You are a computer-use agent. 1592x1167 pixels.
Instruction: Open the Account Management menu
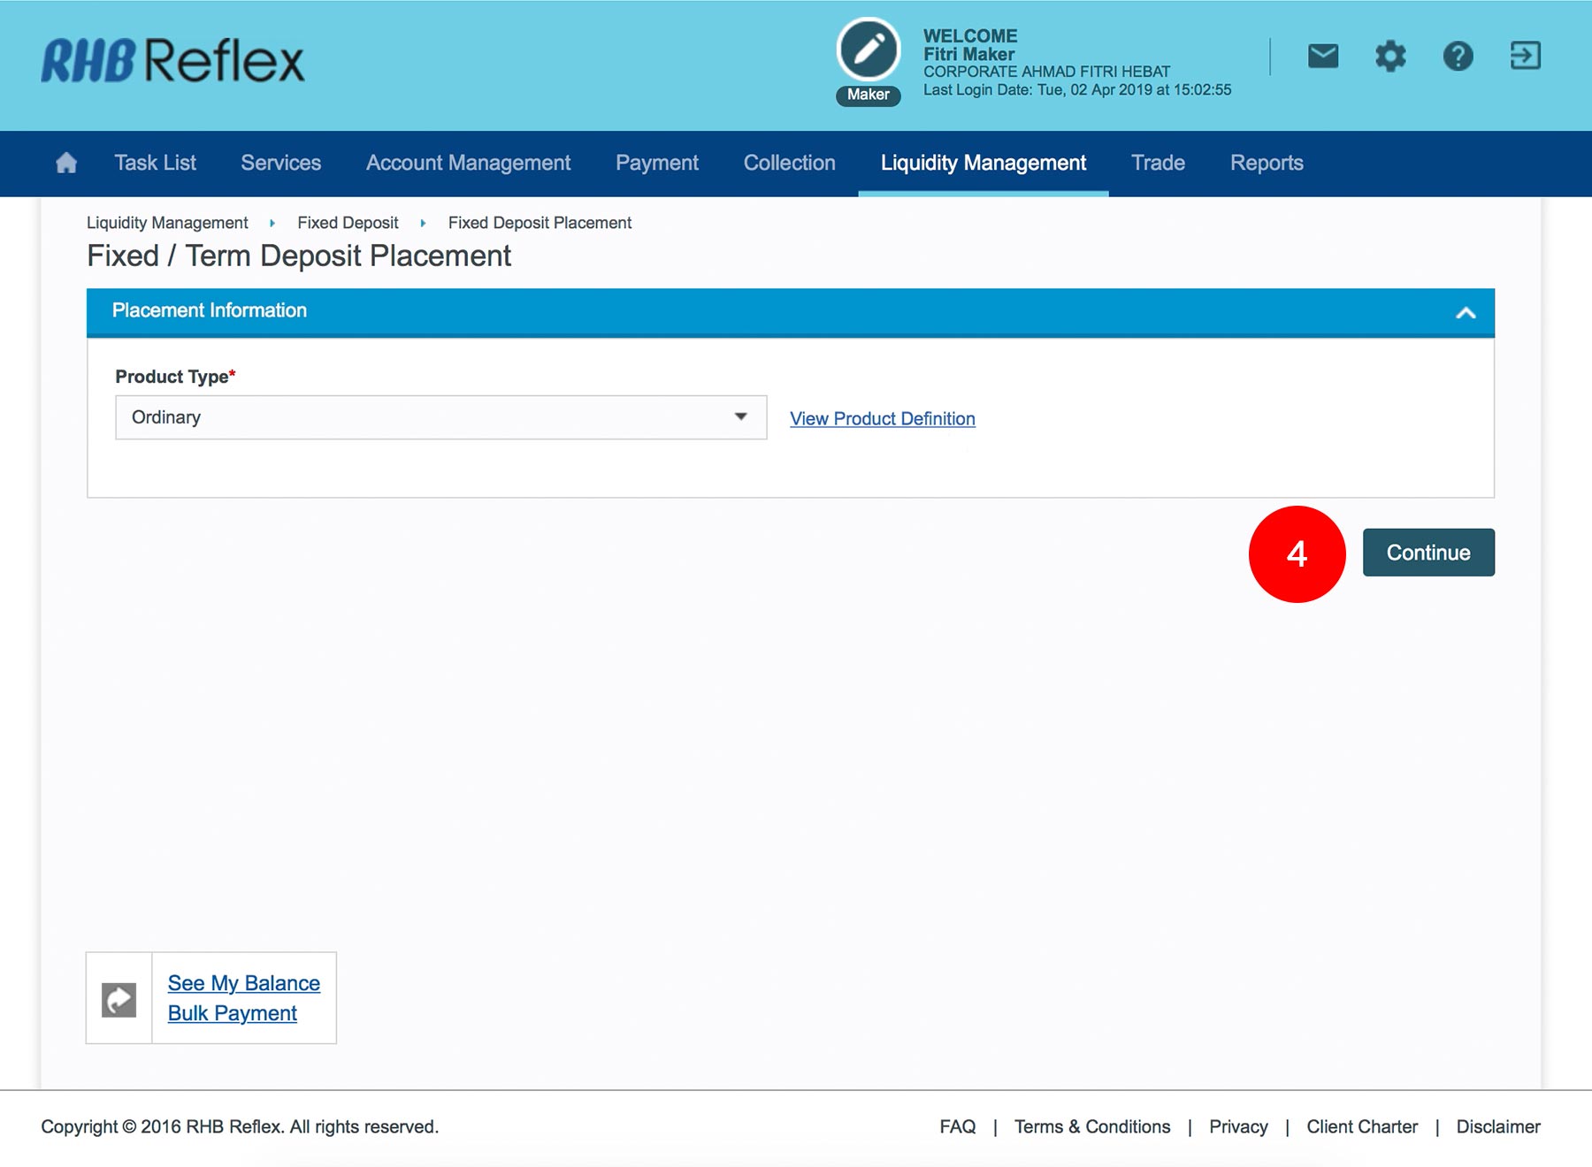pyautogui.click(x=468, y=164)
